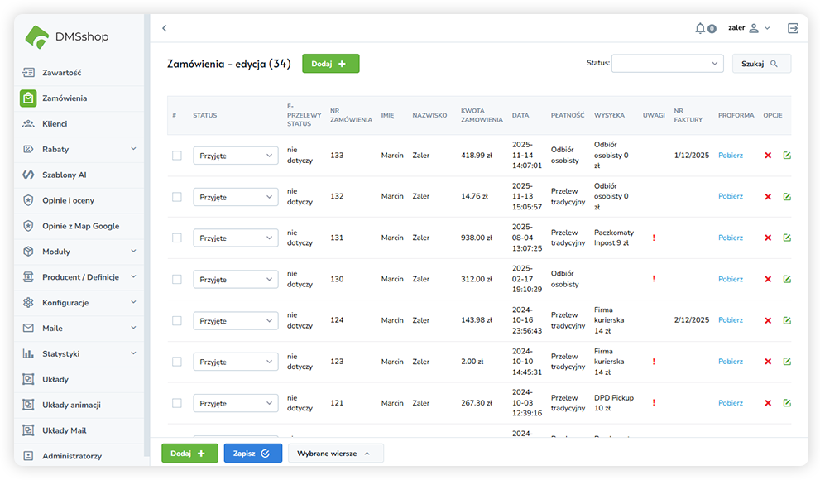This screenshot has height=480, width=820.
Task: Download proforma for order 131 via Pobierz
Action: tap(730, 238)
